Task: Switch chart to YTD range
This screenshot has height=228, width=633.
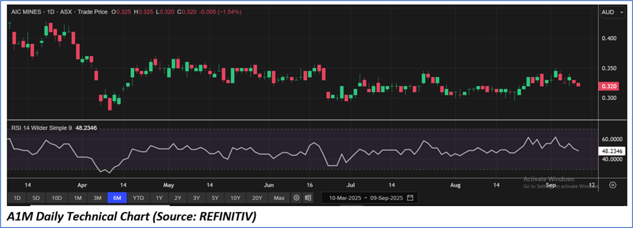Action: point(139,198)
